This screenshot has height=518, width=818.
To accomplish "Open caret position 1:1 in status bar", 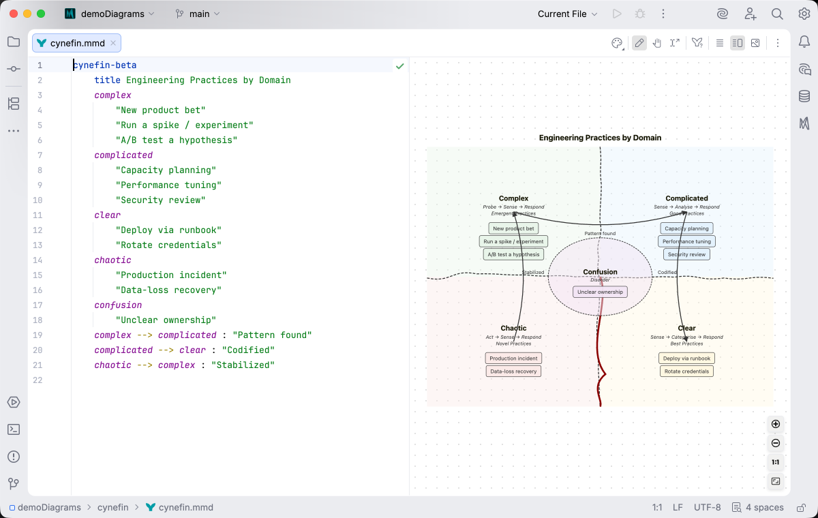I will (657, 507).
